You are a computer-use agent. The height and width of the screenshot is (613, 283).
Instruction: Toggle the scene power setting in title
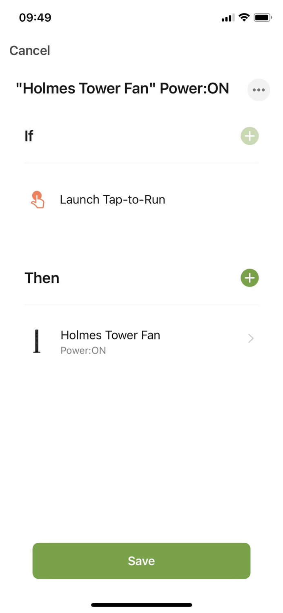123,89
